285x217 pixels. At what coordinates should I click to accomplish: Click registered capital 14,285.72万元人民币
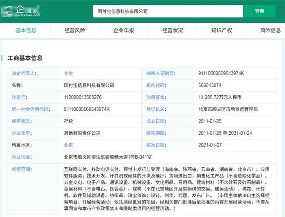[220, 97]
